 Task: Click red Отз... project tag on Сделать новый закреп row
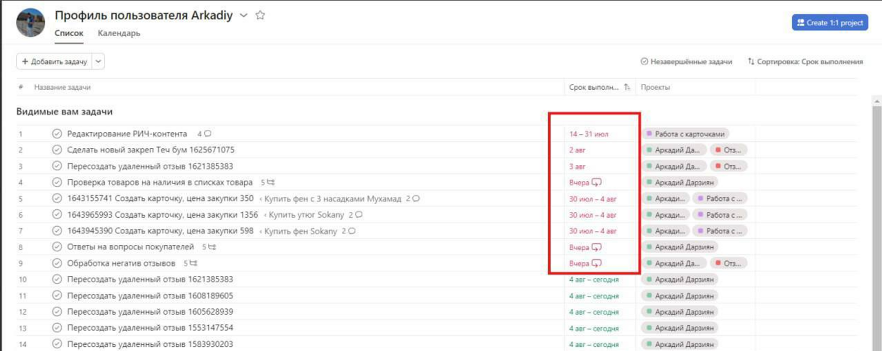[728, 150]
